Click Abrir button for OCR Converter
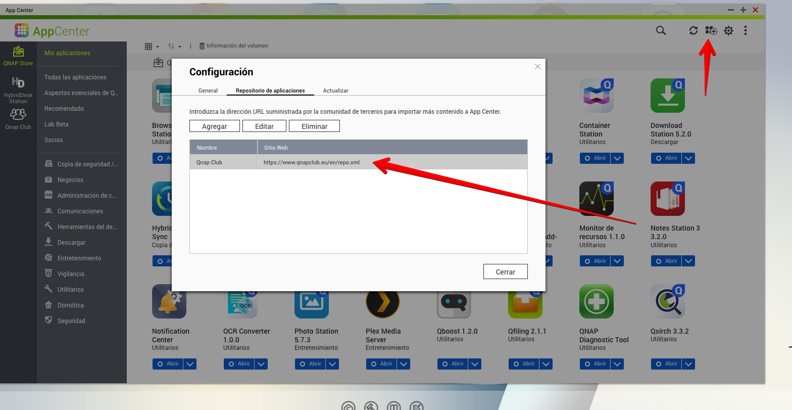792x410 pixels. 239,364
